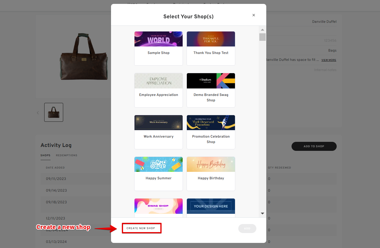This screenshot has height=248, width=380.
Task: Choose the Thank You Shop Test card
Action: click(x=211, y=48)
